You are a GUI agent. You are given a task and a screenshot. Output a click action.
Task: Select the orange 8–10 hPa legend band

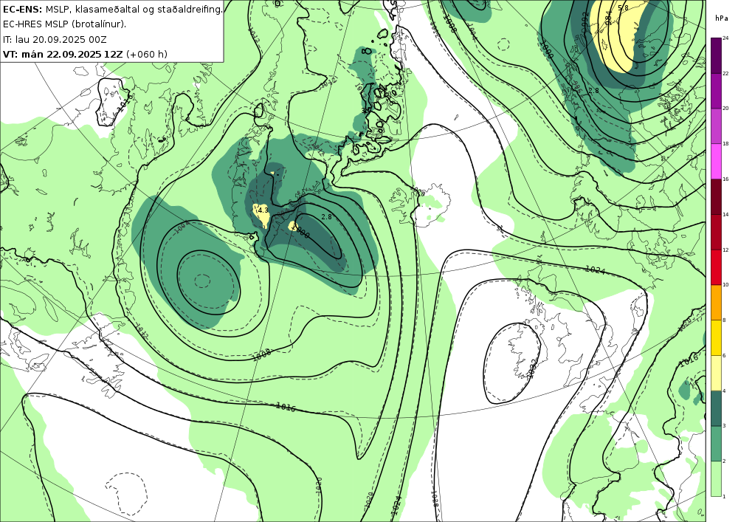(x=716, y=302)
